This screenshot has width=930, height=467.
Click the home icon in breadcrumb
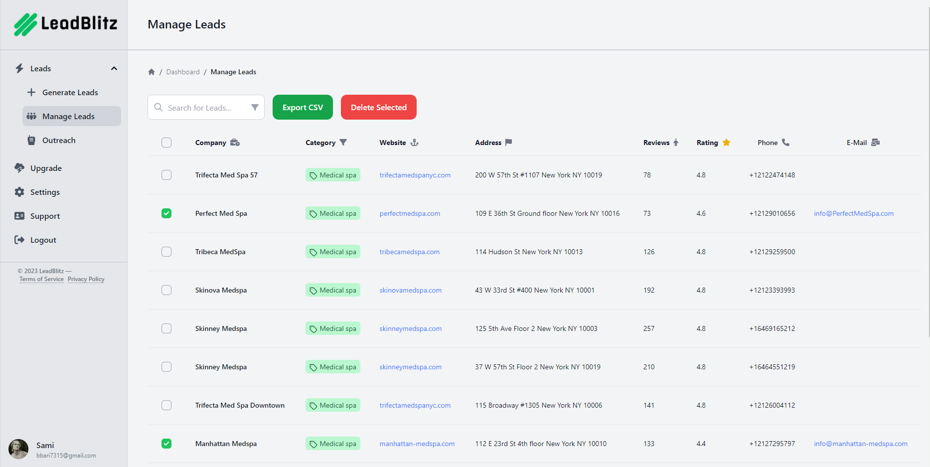pyautogui.click(x=152, y=72)
